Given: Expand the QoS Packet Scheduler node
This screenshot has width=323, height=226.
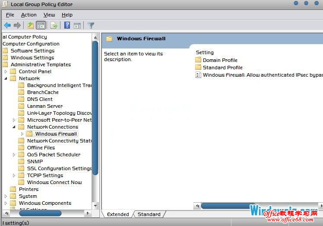Looking at the screenshot, I should [x=14, y=155].
